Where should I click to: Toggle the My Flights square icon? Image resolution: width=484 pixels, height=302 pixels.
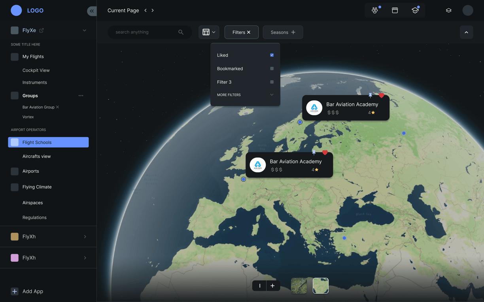pyautogui.click(x=15, y=57)
